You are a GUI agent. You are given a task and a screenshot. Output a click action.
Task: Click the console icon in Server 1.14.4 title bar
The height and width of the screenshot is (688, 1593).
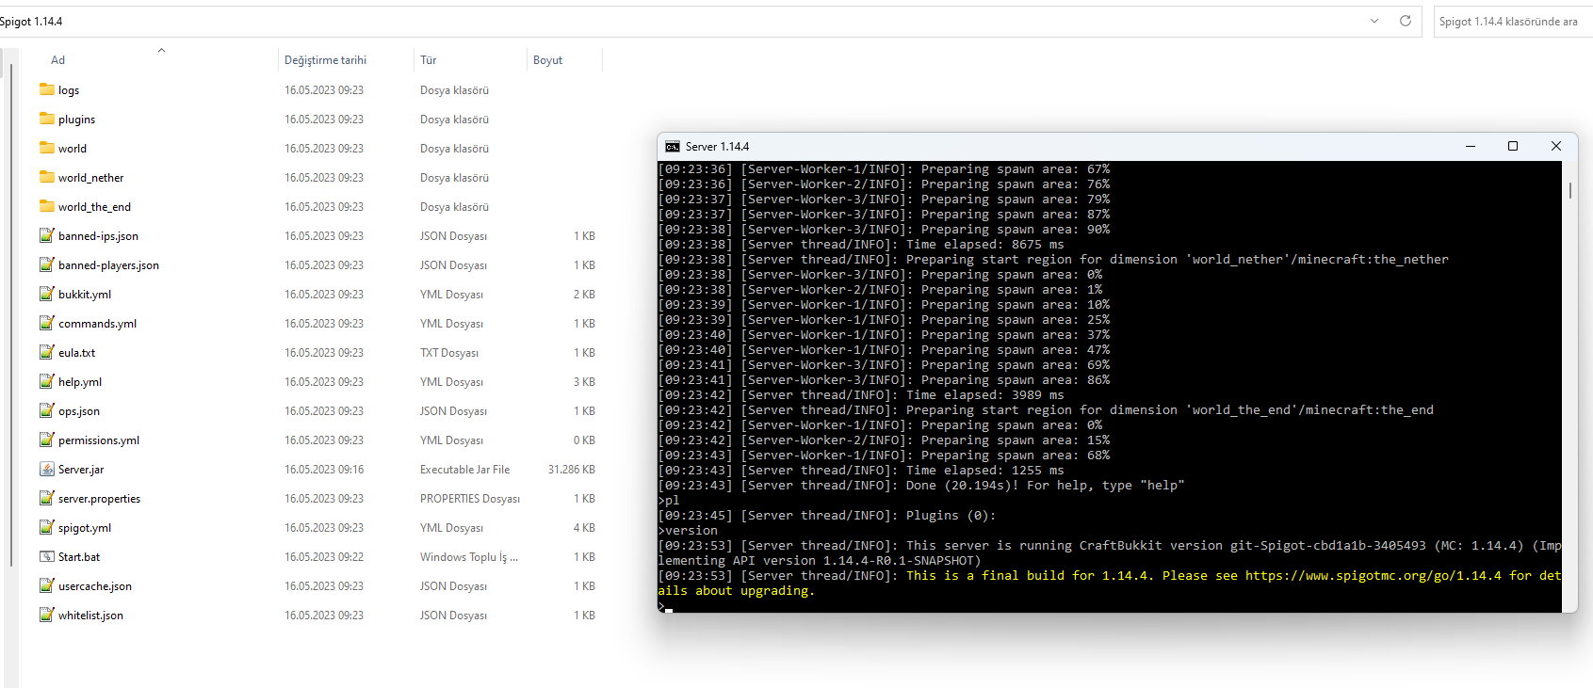672,147
